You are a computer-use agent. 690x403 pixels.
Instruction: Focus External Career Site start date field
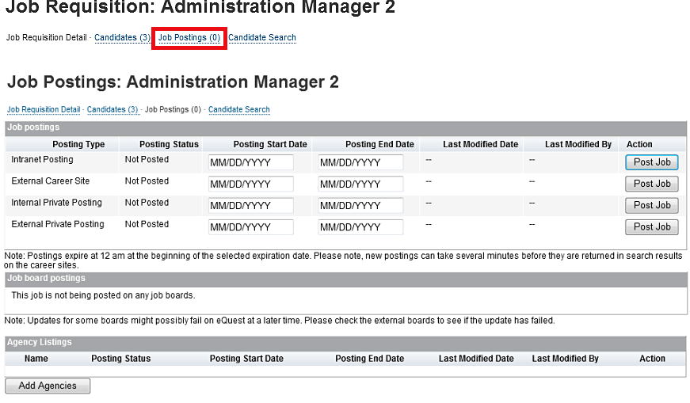click(251, 184)
